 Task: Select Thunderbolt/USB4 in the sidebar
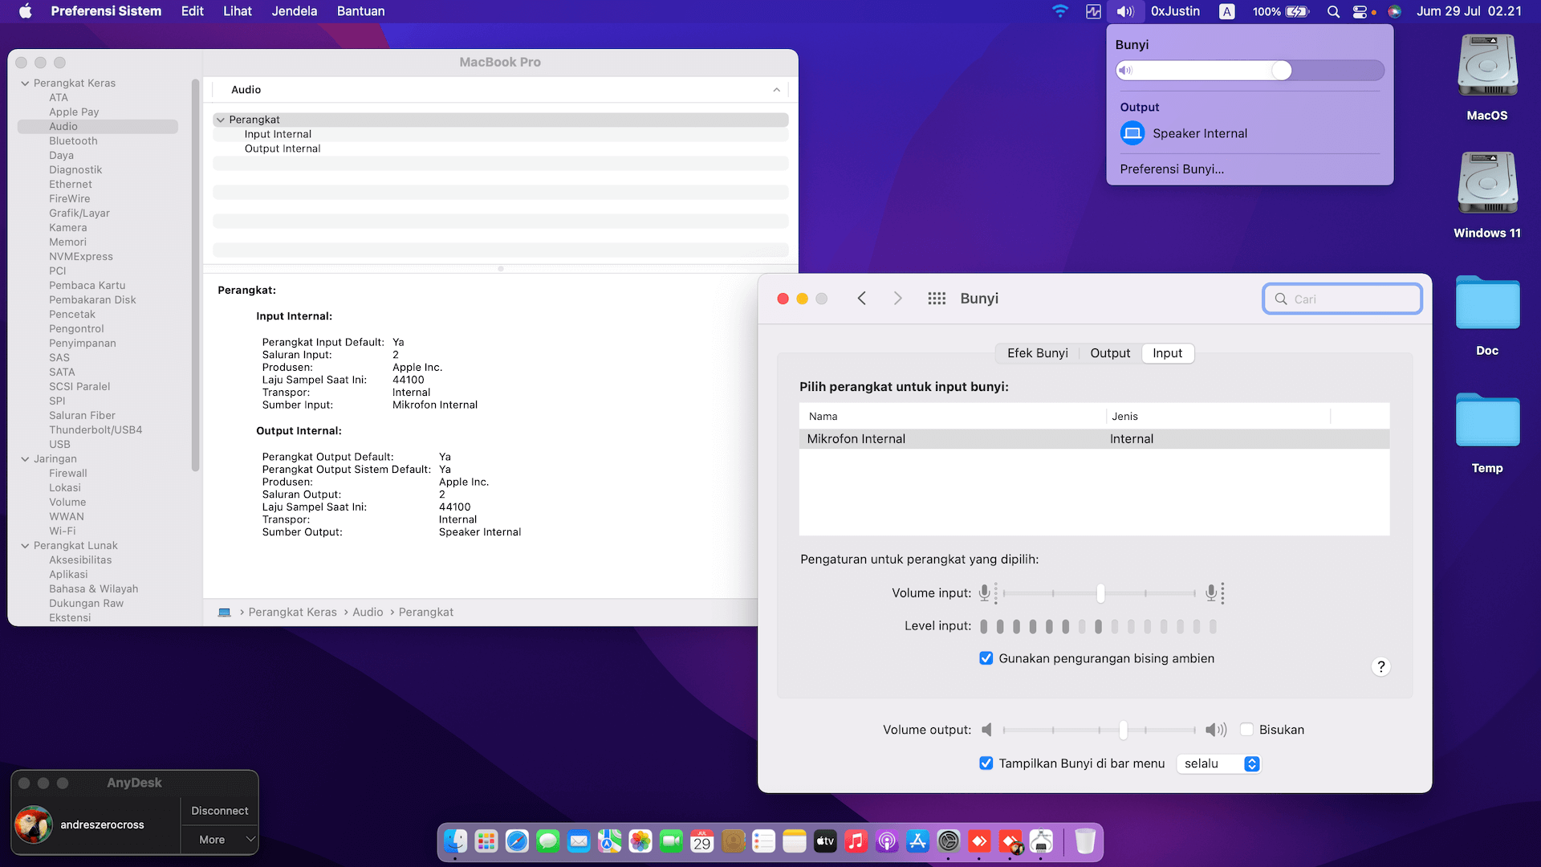pos(96,430)
